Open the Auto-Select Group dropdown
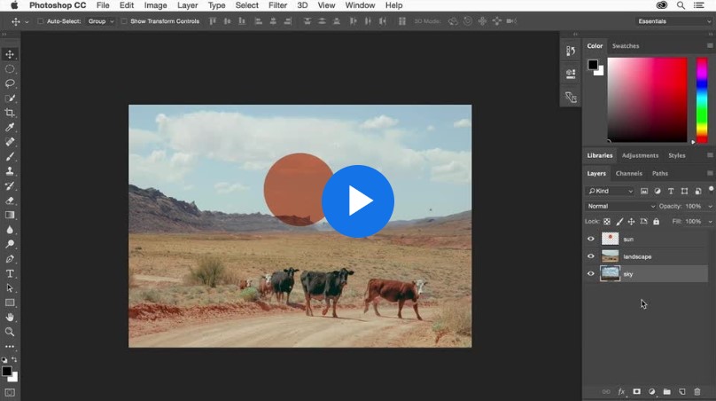Image resolution: width=716 pixels, height=401 pixels. tap(100, 21)
